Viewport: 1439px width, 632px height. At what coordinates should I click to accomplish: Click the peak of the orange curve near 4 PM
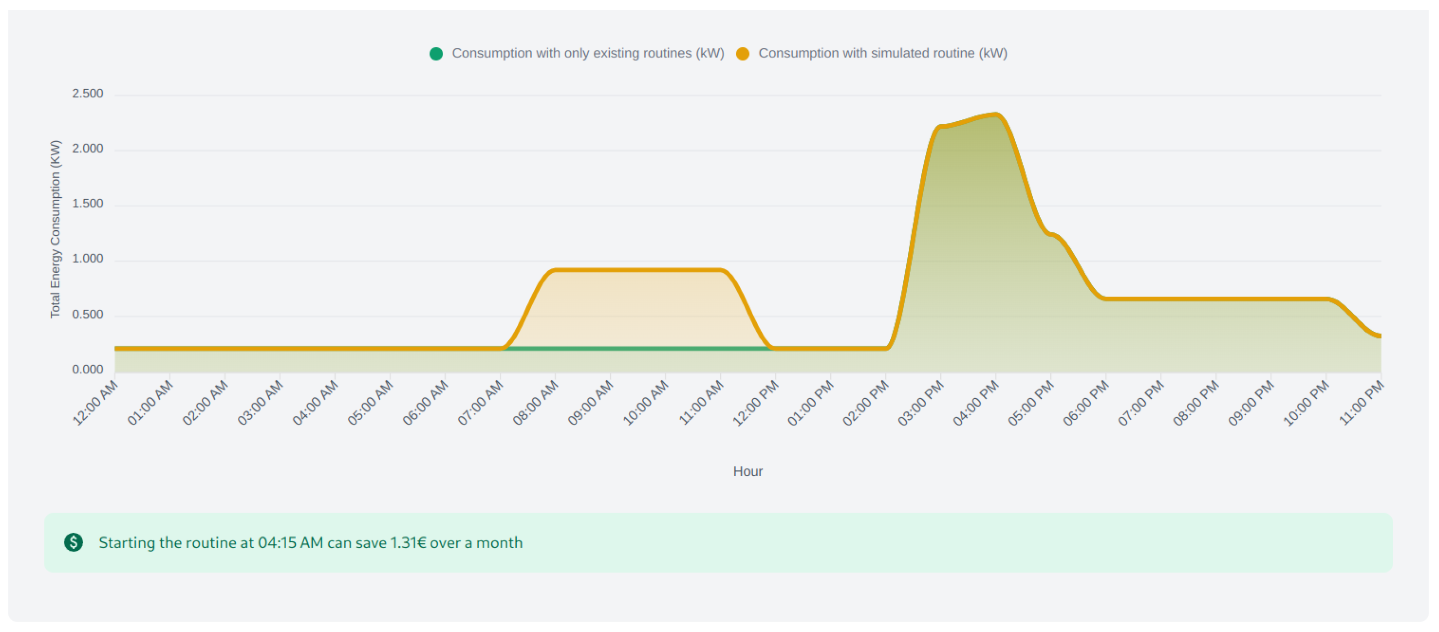(995, 115)
